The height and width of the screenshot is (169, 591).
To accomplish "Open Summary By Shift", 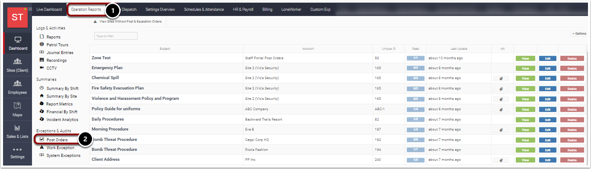I will (x=59, y=89).
